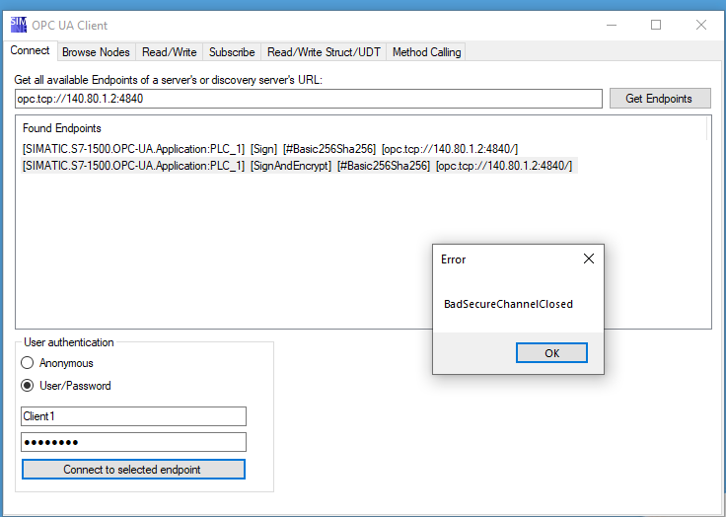The width and height of the screenshot is (726, 517).
Task: Click the Get Endpoints button
Action: click(660, 99)
